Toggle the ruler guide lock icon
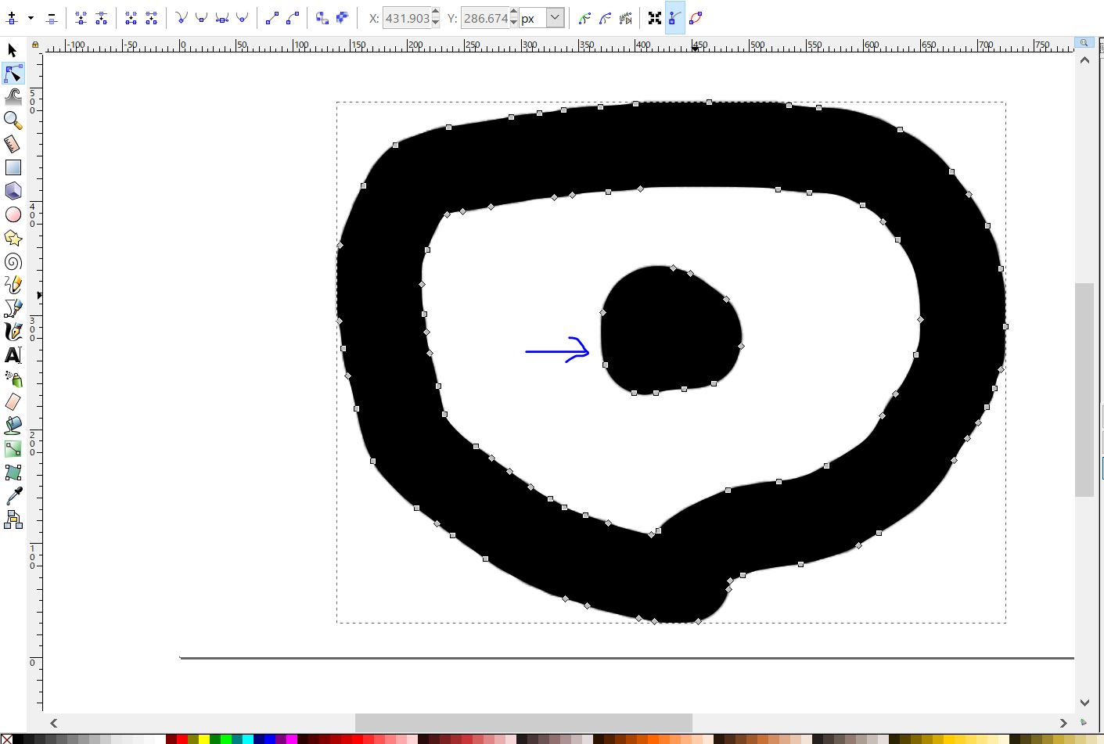Screen dimensions: 1104x744 [x=35, y=45]
